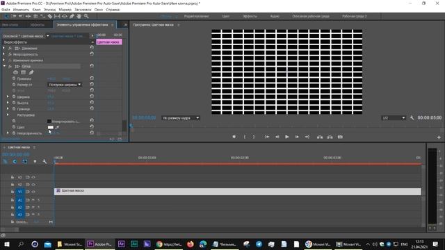The image size is (445, 250).
Task: Toggle V2 track output eye
Action: click(x=33, y=184)
